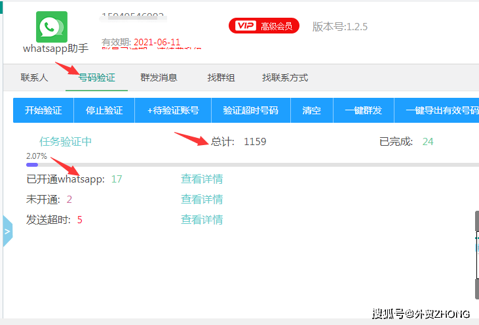Image resolution: width=479 pixels, height=325 pixels.
Task: Clear the list with 清空 button
Action: tap(312, 110)
